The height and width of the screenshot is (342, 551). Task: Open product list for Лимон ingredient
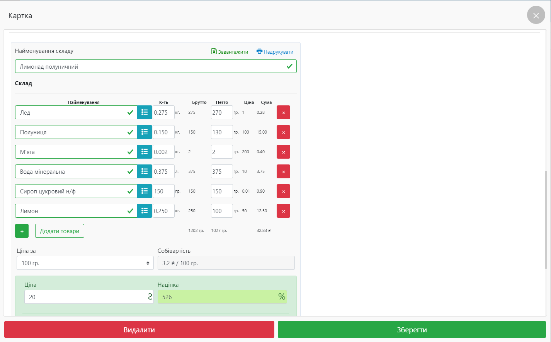[145, 211]
